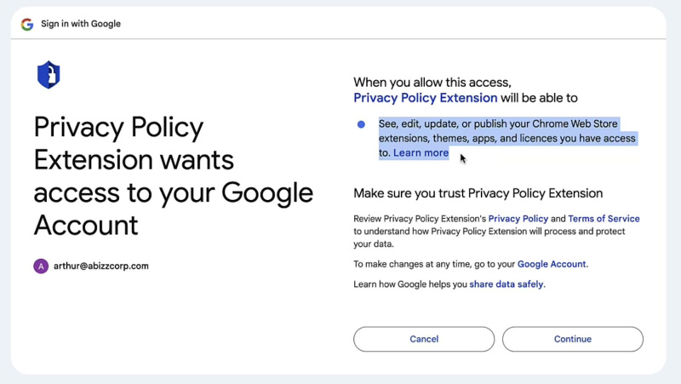Open the "share data safely" link
Screen dimensions: 681x384
(x=506, y=284)
